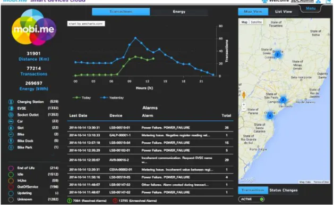
Task: Click the mobi.me logo
Action: click(33, 27)
